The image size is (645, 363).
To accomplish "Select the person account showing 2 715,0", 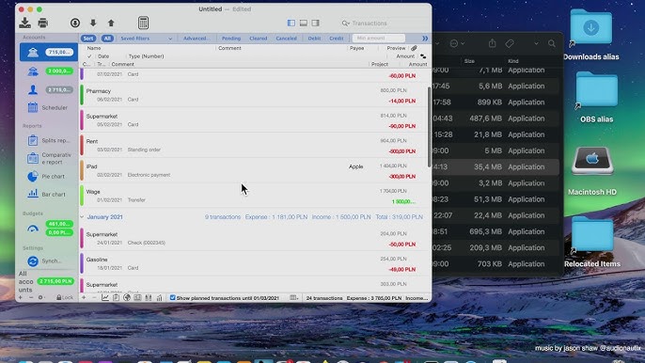I will (49, 89).
